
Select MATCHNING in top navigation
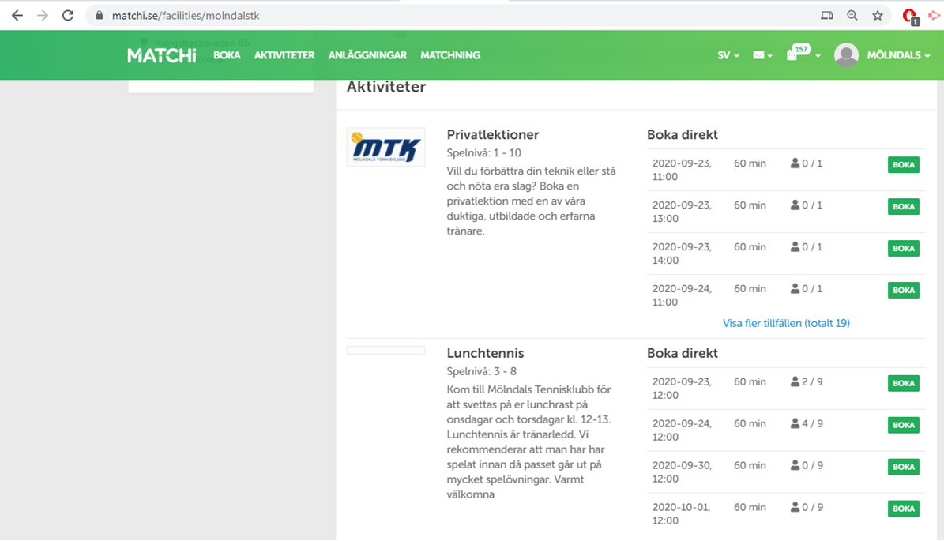tap(450, 55)
